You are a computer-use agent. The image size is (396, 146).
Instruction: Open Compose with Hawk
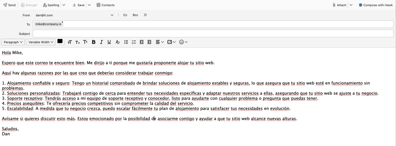[x=376, y=5]
